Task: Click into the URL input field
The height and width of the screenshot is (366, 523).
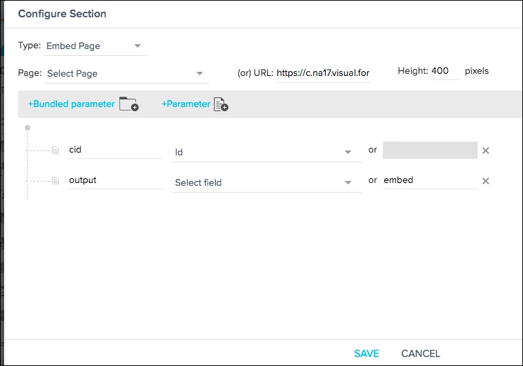Action: (x=323, y=73)
